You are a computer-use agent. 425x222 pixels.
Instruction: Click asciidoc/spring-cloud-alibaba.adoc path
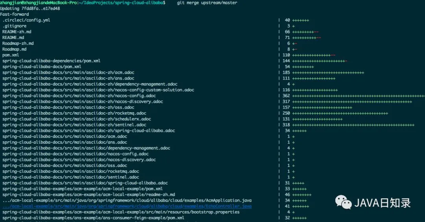(85, 183)
